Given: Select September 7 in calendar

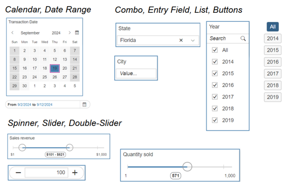Looking at the screenshot, I should pyautogui.click(x=75, y=50).
